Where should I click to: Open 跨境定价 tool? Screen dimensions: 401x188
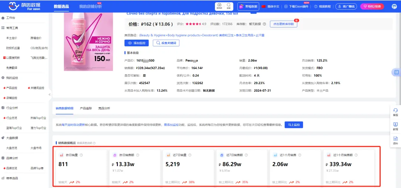[x=36, y=38]
